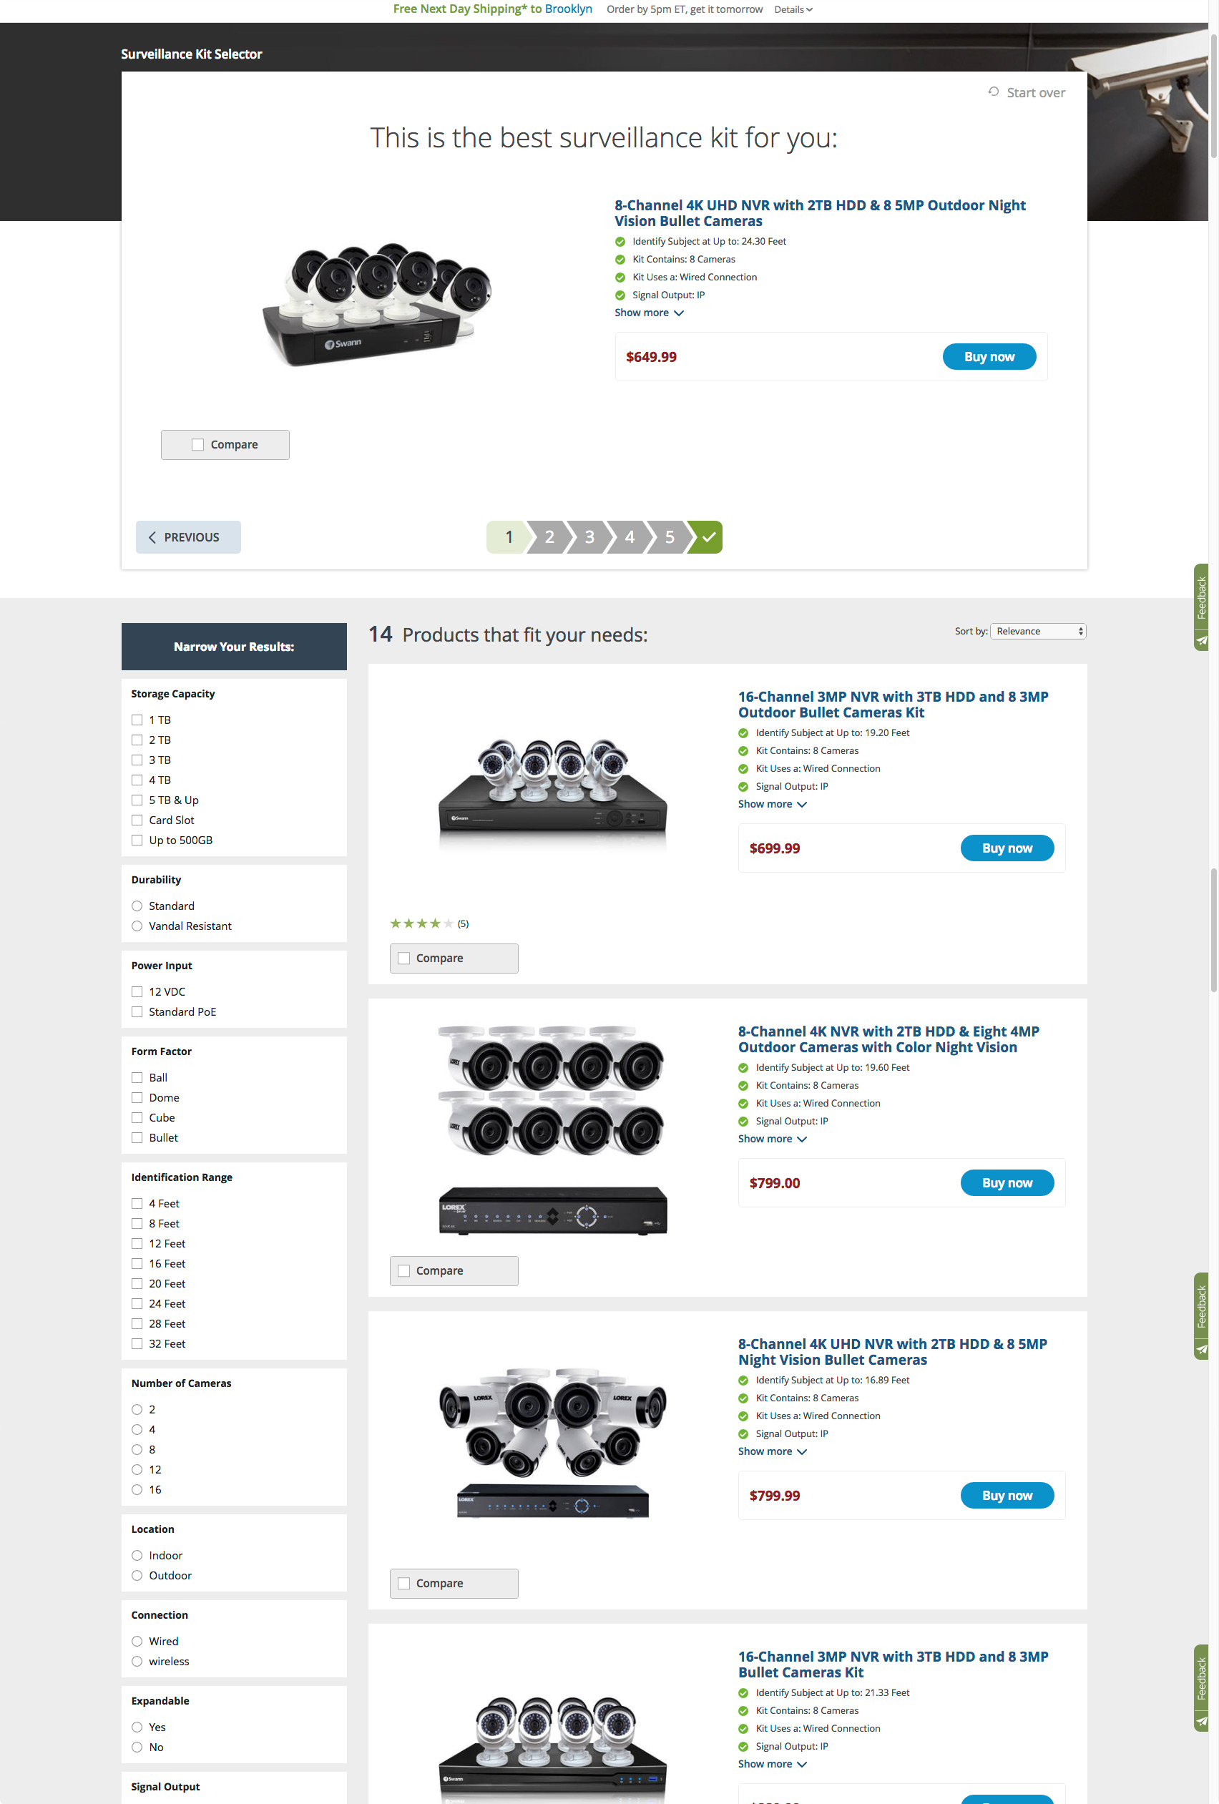Click the PREVIOUS left arrow icon

152,537
